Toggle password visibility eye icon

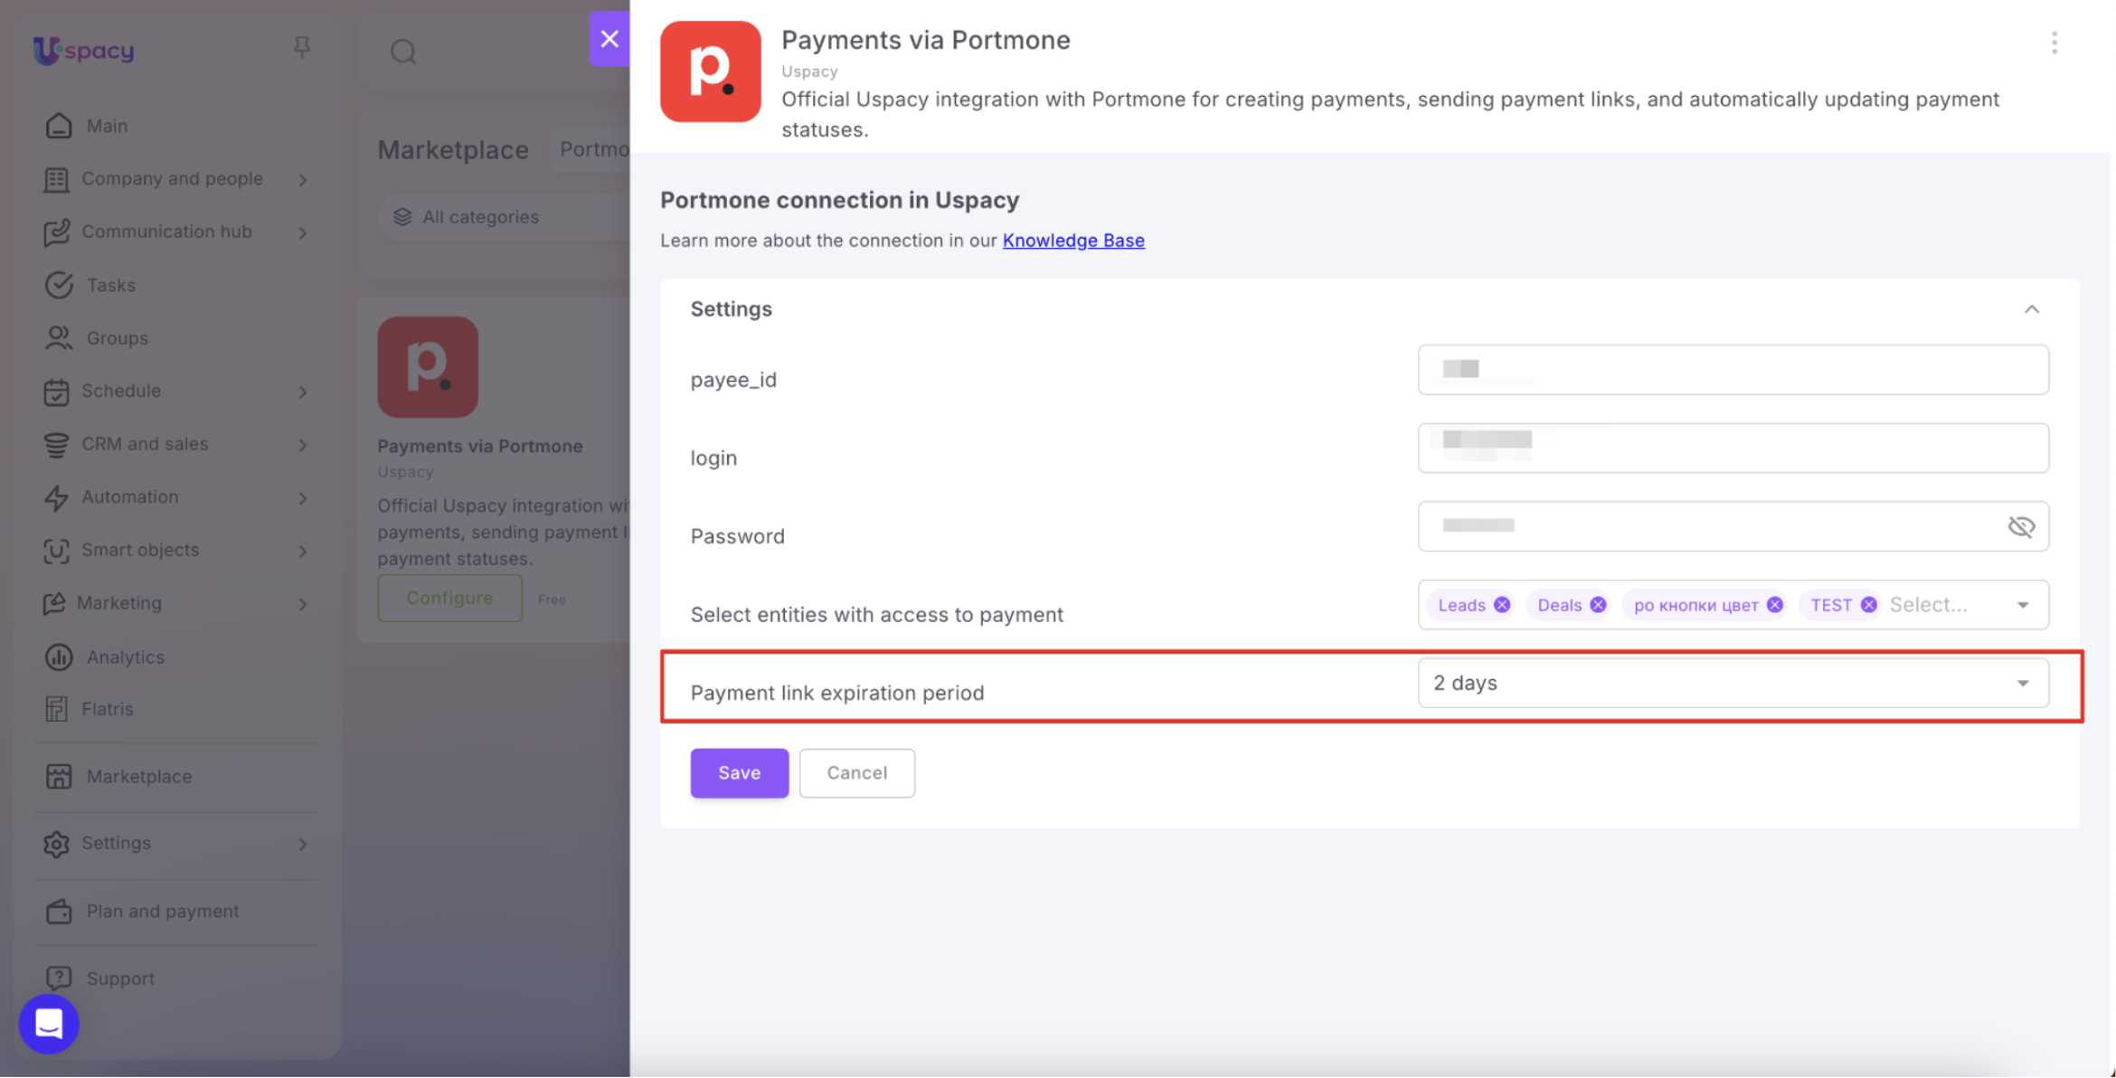[x=2021, y=526]
